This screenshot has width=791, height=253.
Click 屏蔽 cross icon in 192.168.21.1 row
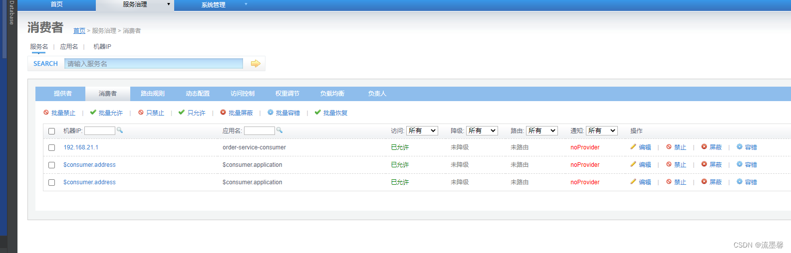click(704, 147)
